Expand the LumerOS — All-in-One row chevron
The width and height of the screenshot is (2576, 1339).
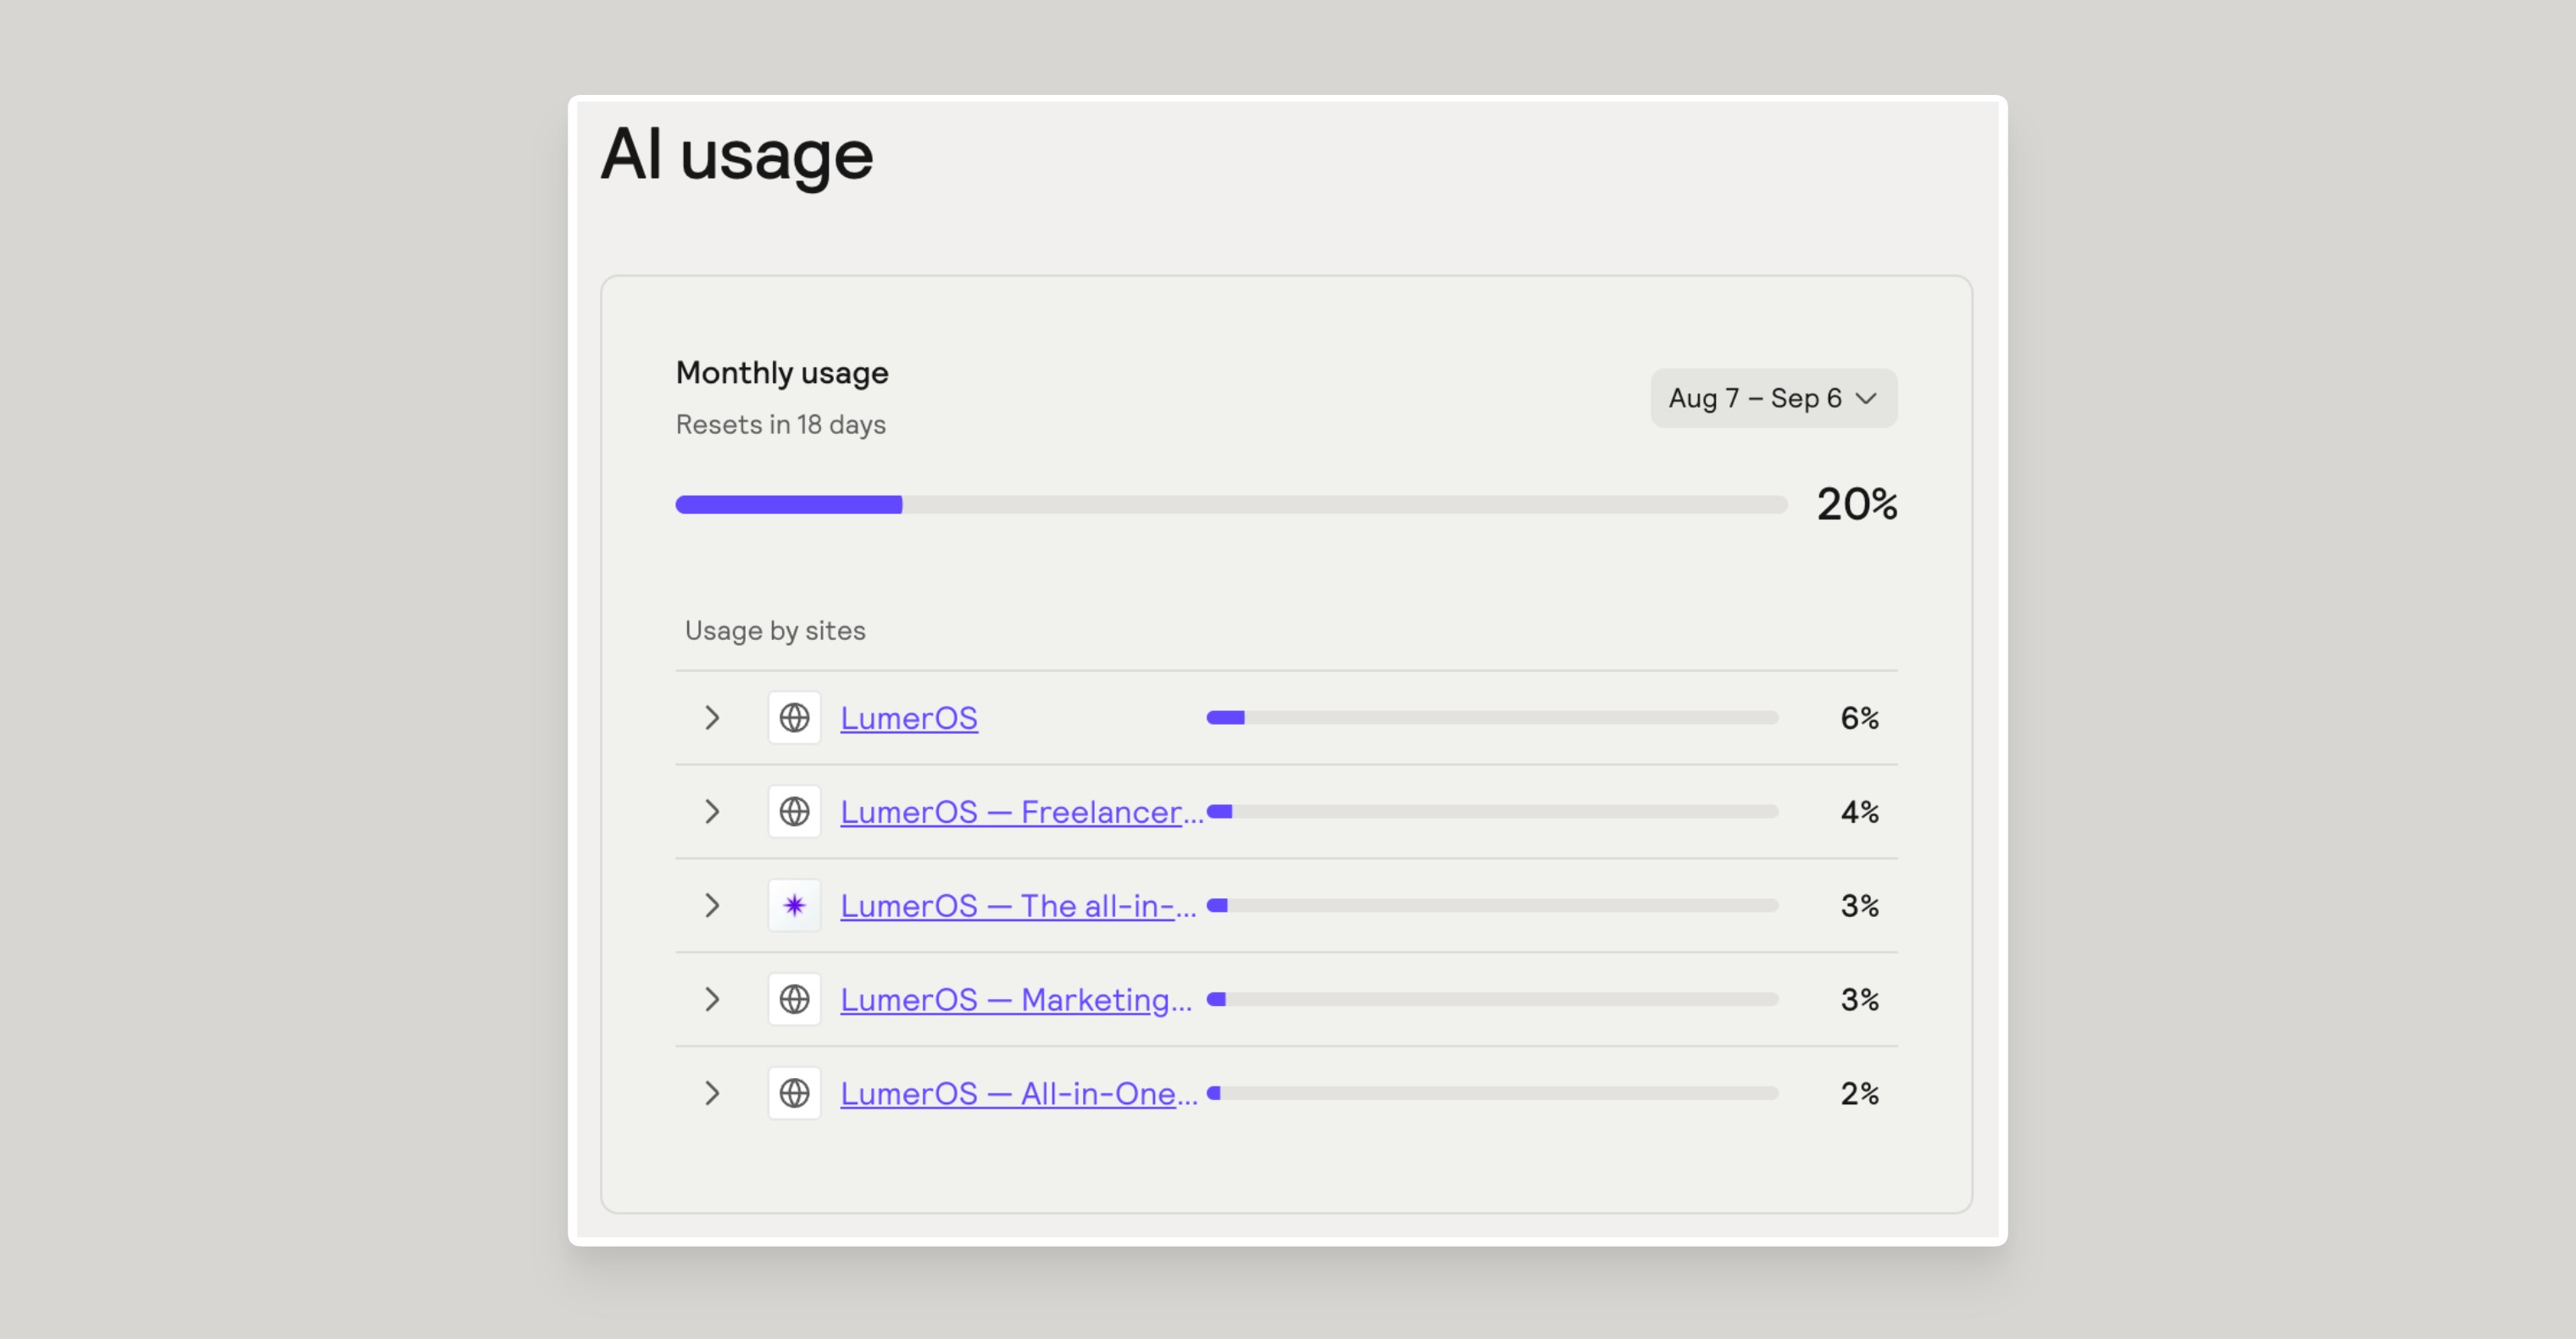tap(712, 1094)
